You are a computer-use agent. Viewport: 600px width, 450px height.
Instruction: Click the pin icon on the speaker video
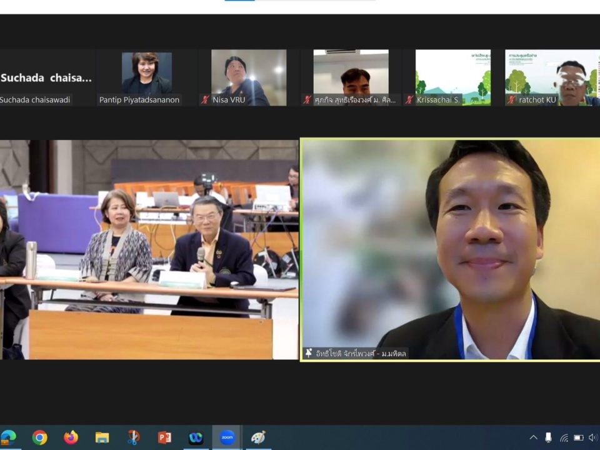click(308, 354)
